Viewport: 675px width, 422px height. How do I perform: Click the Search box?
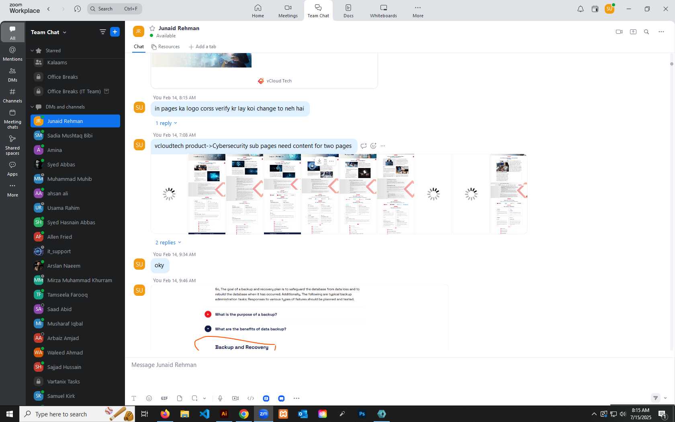(115, 9)
